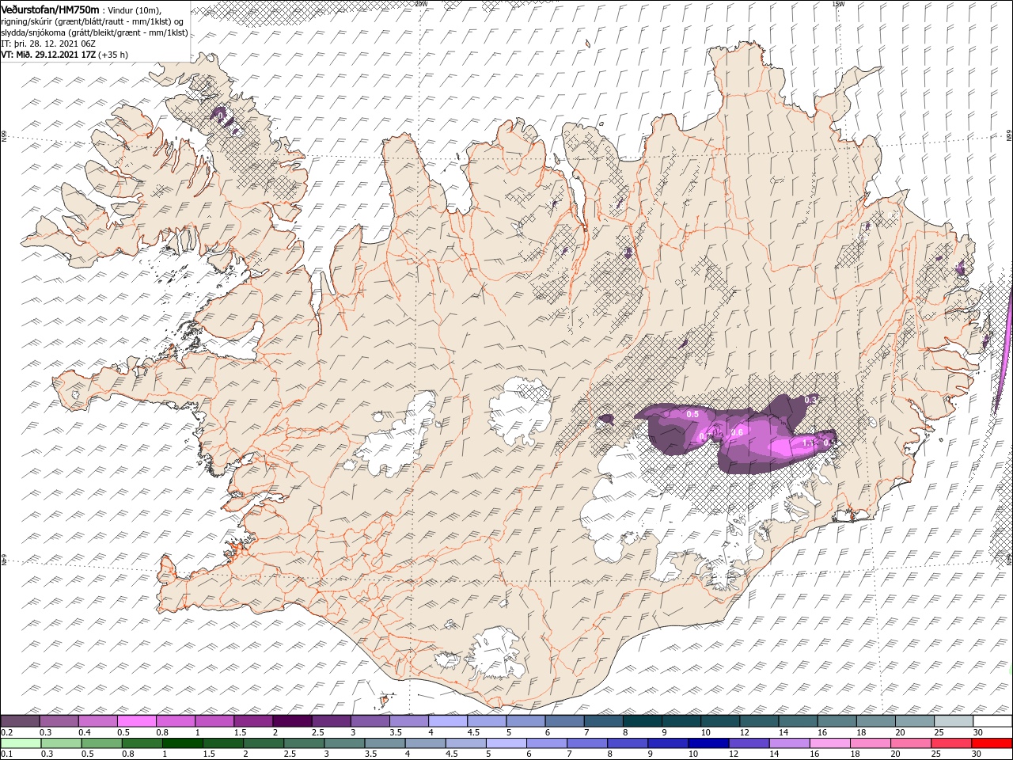Click the init time 'IT: þri. 28. 12. 2021 06Z'
The width and height of the screenshot is (1013, 760).
coord(48,44)
